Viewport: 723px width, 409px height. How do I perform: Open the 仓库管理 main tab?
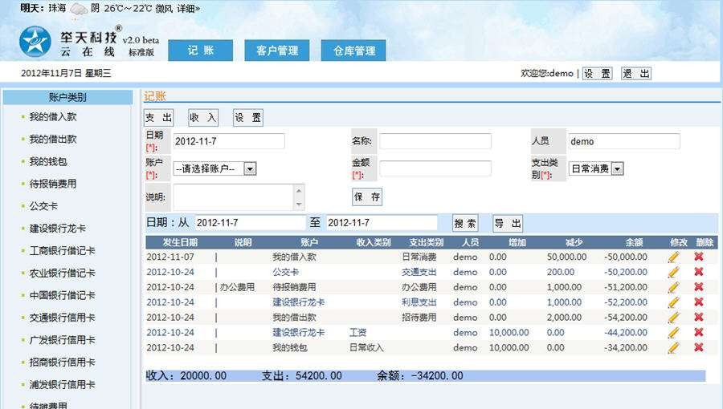(x=353, y=51)
